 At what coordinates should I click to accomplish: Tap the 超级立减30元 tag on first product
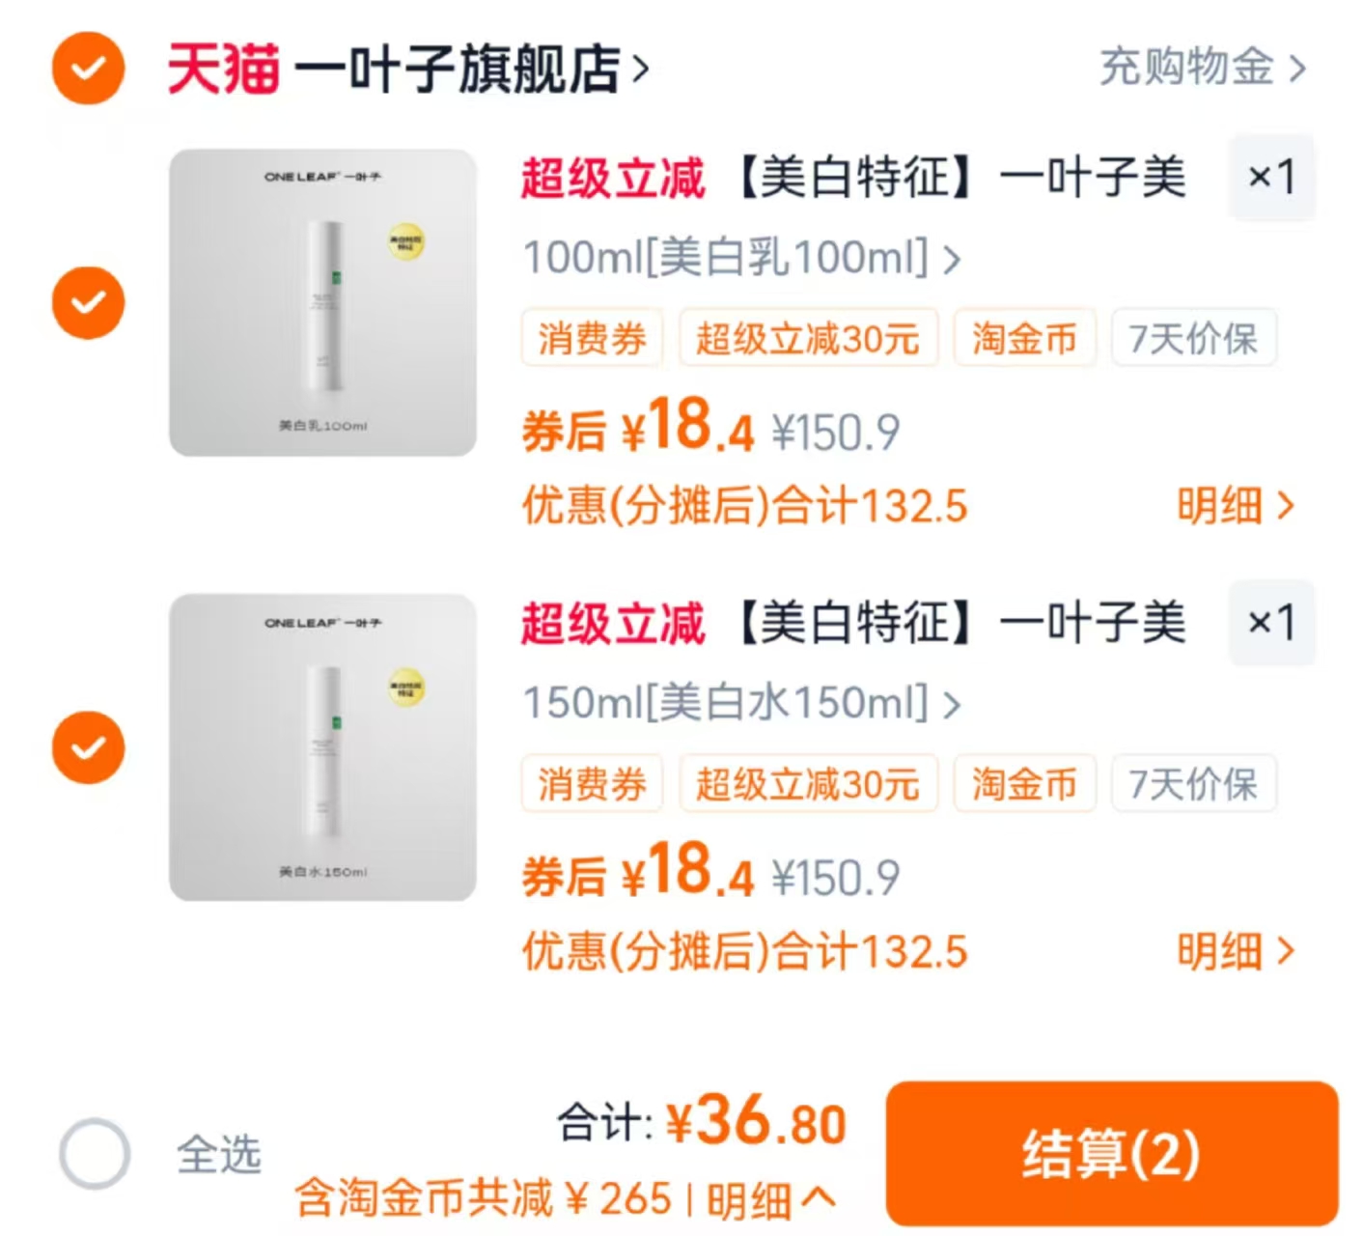click(809, 338)
